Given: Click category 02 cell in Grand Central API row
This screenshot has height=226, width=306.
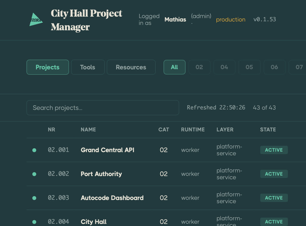Looking at the screenshot, I should pos(164,150).
